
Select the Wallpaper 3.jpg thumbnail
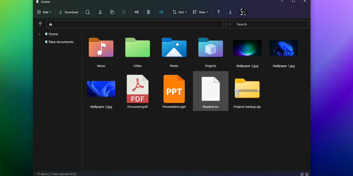pyautogui.click(x=247, y=48)
